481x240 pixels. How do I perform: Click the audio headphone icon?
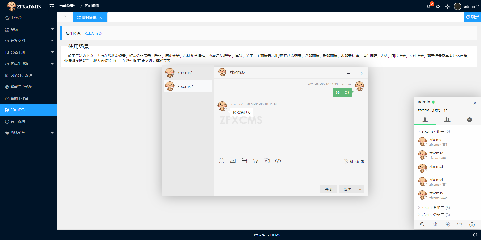point(255,161)
